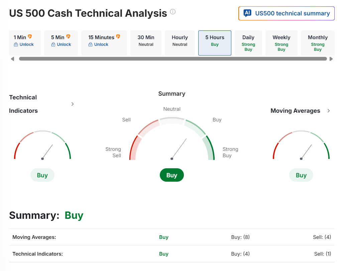Select the Daily timeframe tab

pyautogui.click(x=248, y=43)
